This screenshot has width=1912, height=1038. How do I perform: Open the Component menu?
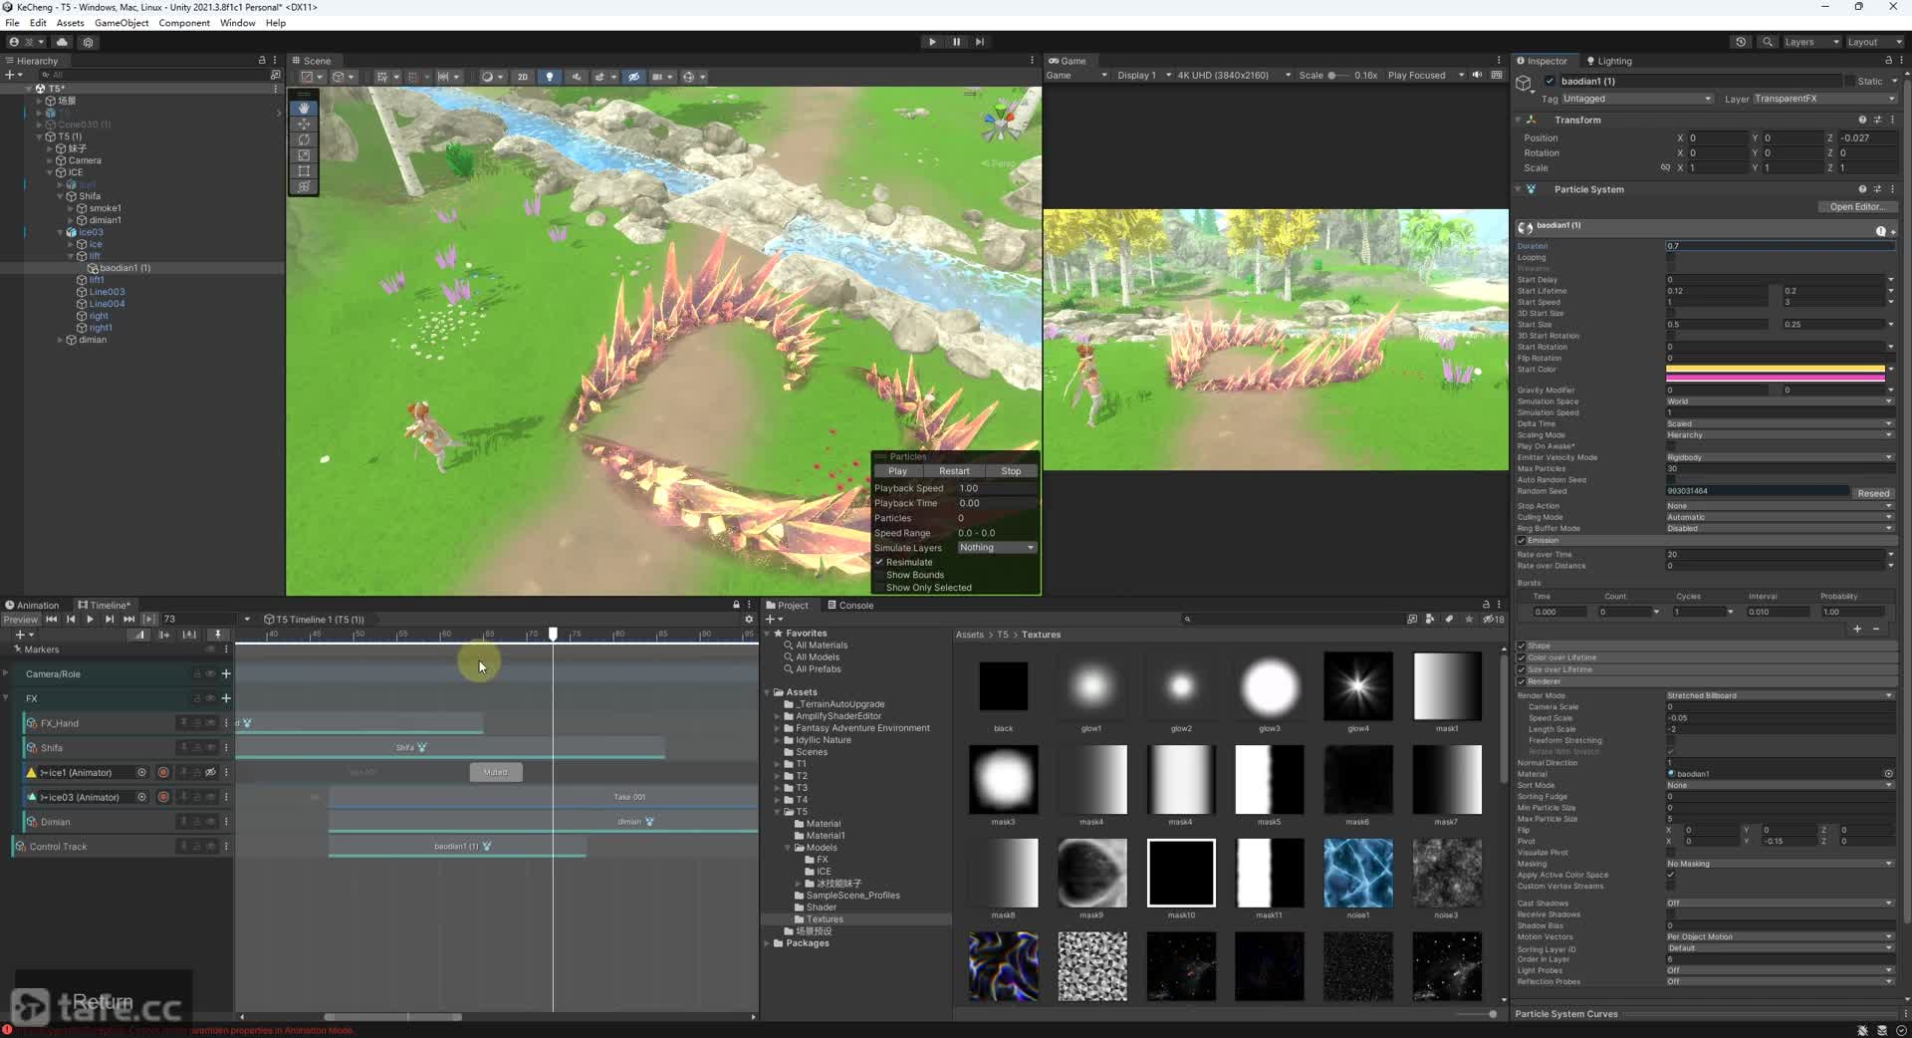[184, 23]
